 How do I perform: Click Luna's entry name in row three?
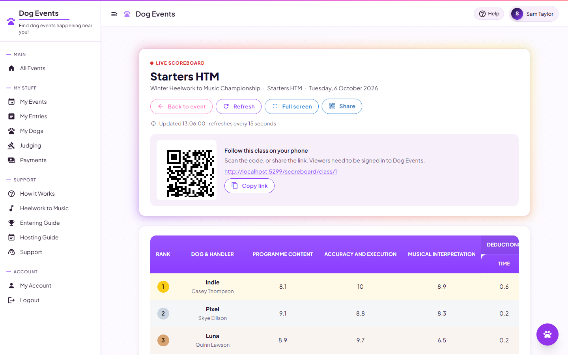pos(213,336)
